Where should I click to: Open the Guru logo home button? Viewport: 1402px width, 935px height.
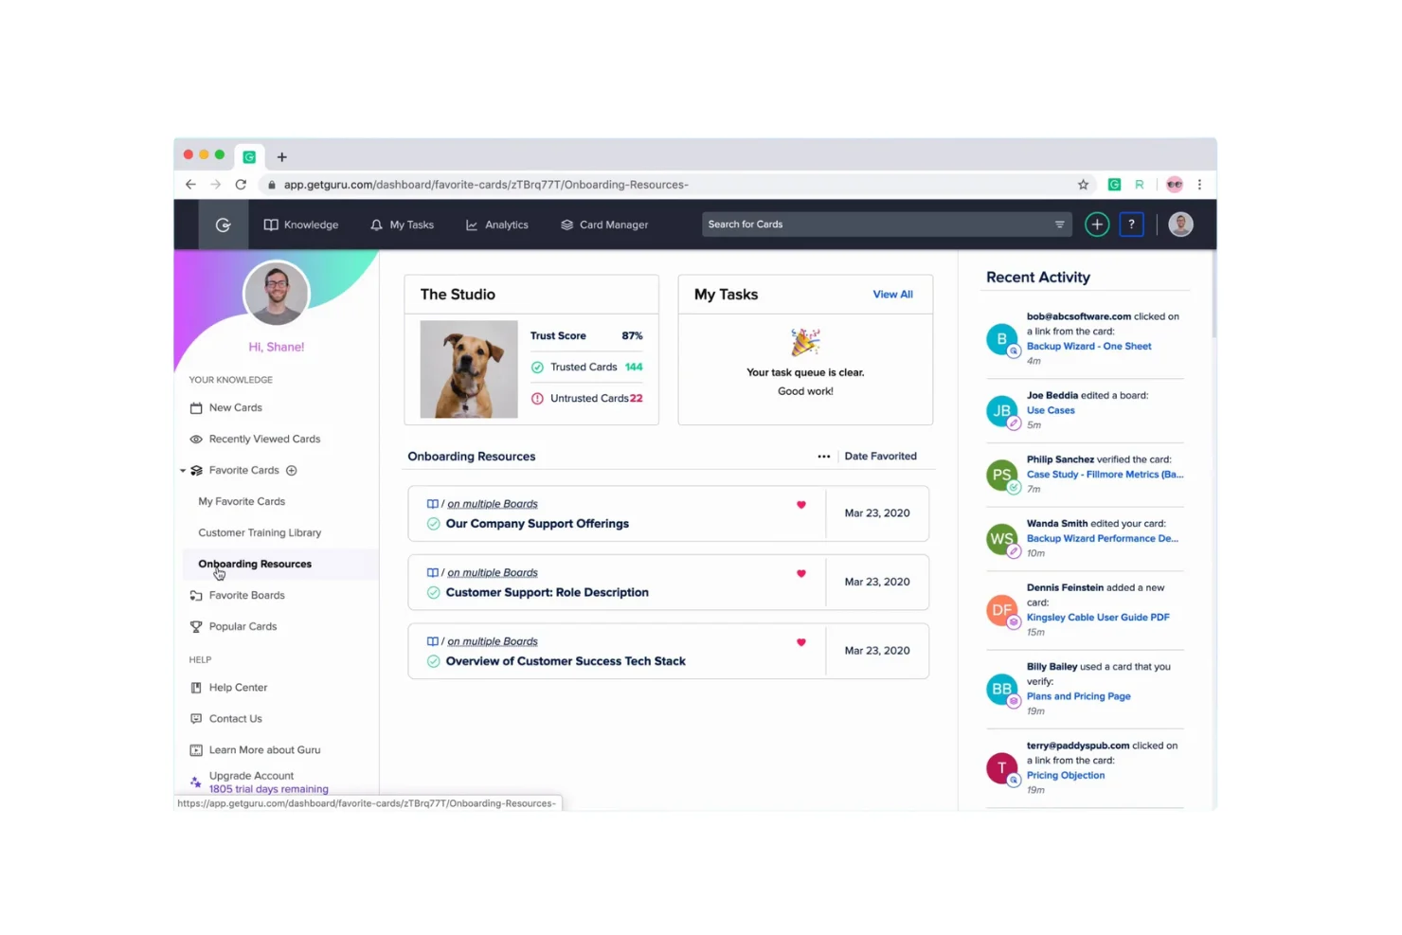pyautogui.click(x=224, y=225)
